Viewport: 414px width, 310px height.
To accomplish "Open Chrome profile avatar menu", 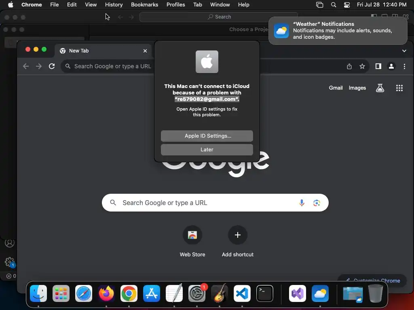I will click(391, 67).
